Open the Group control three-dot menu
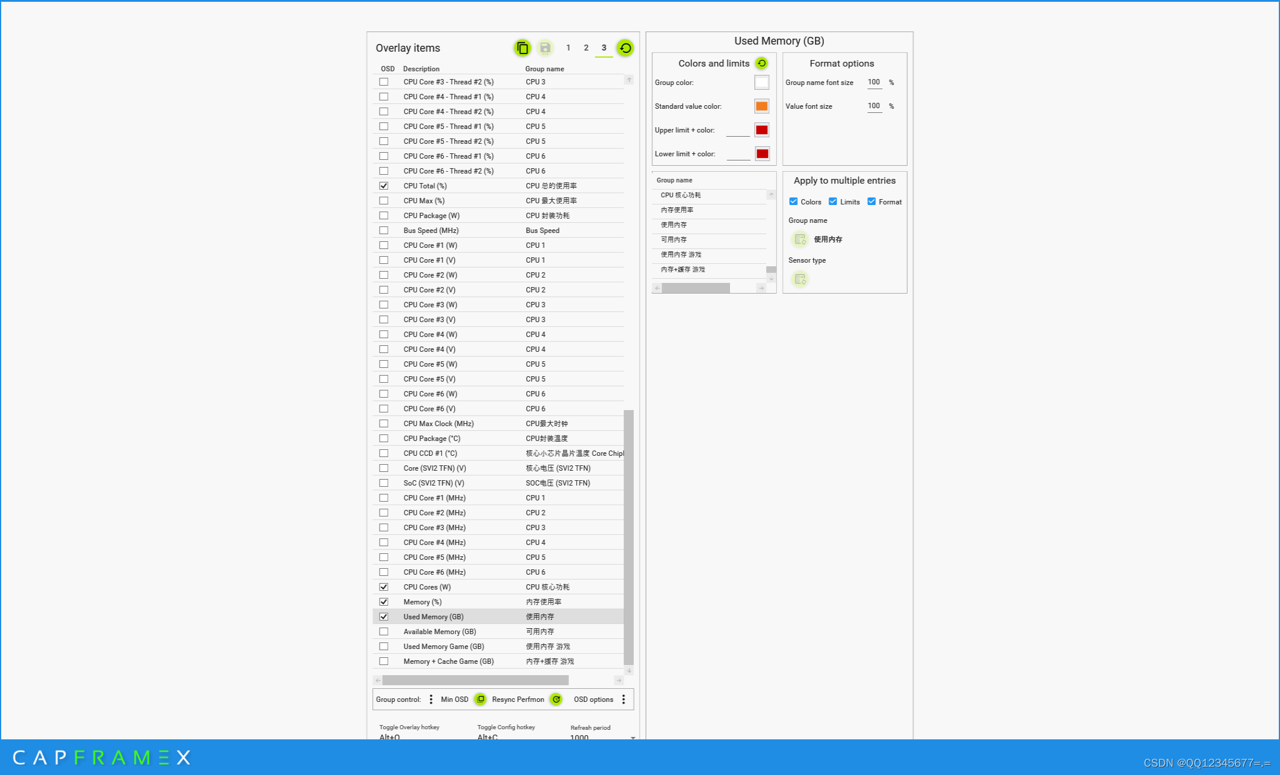Viewport: 1280px width, 775px height. 431,700
